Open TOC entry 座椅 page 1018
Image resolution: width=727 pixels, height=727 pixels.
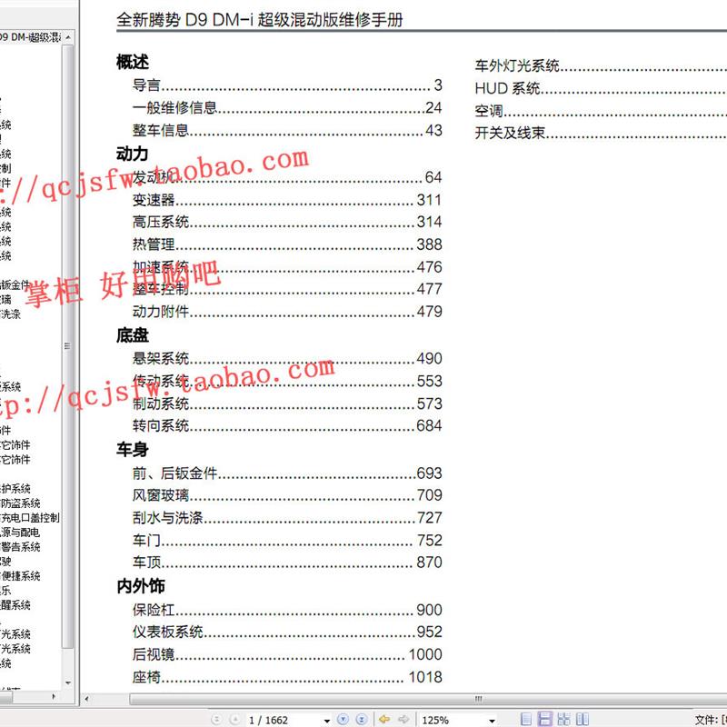[x=287, y=677]
